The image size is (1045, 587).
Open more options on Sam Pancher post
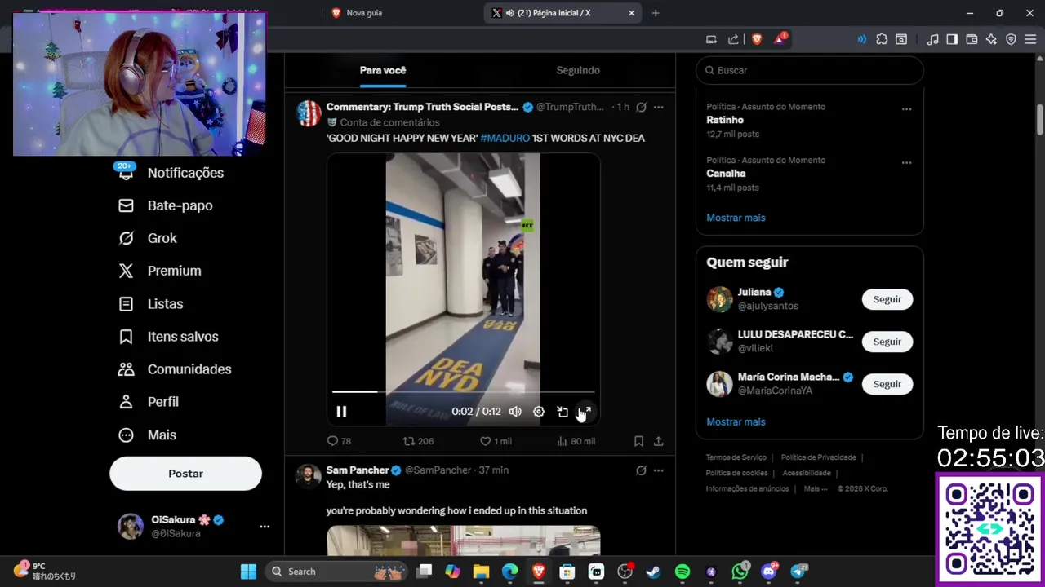tap(658, 470)
